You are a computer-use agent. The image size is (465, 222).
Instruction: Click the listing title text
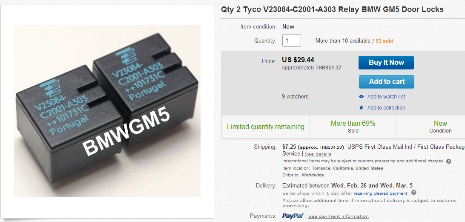coord(332,9)
